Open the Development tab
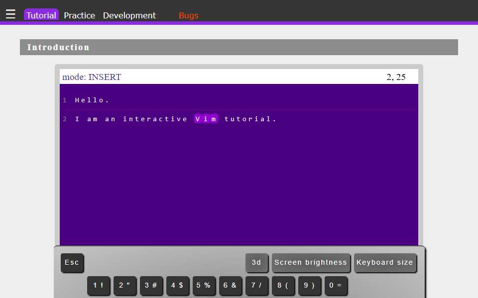The image size is (478, 298). click(x=129, y=15)
